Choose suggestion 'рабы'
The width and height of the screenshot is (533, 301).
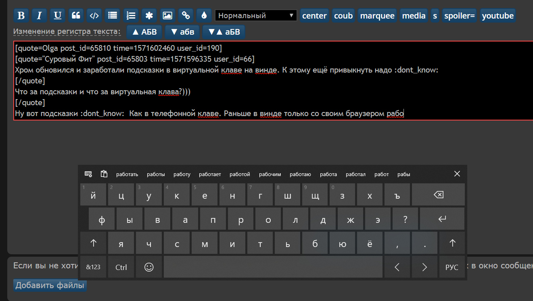[403, 174]
